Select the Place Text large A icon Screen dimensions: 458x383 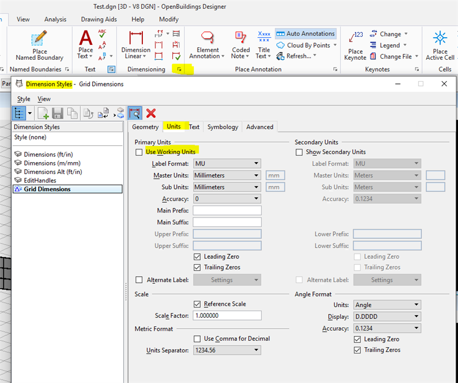pyautogui.click(x=85, y=38)
